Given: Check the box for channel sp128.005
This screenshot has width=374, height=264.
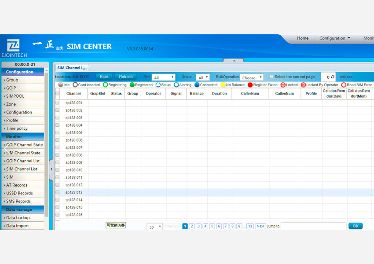Looking at the screenshot, I should point(58,132).
